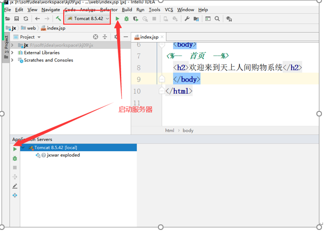Screen dimensions: 324x232
Task: Open the View menu
Action: [x=33, y=10]
